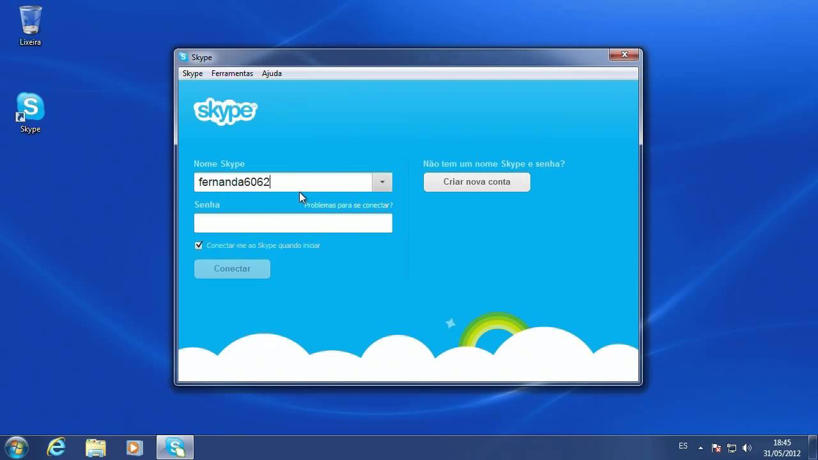Image resolution: width=818 pixels, height=460 pixels.
Task: Open the Windows Start orb
Action: pyautogui.click(x=16, y=447)
